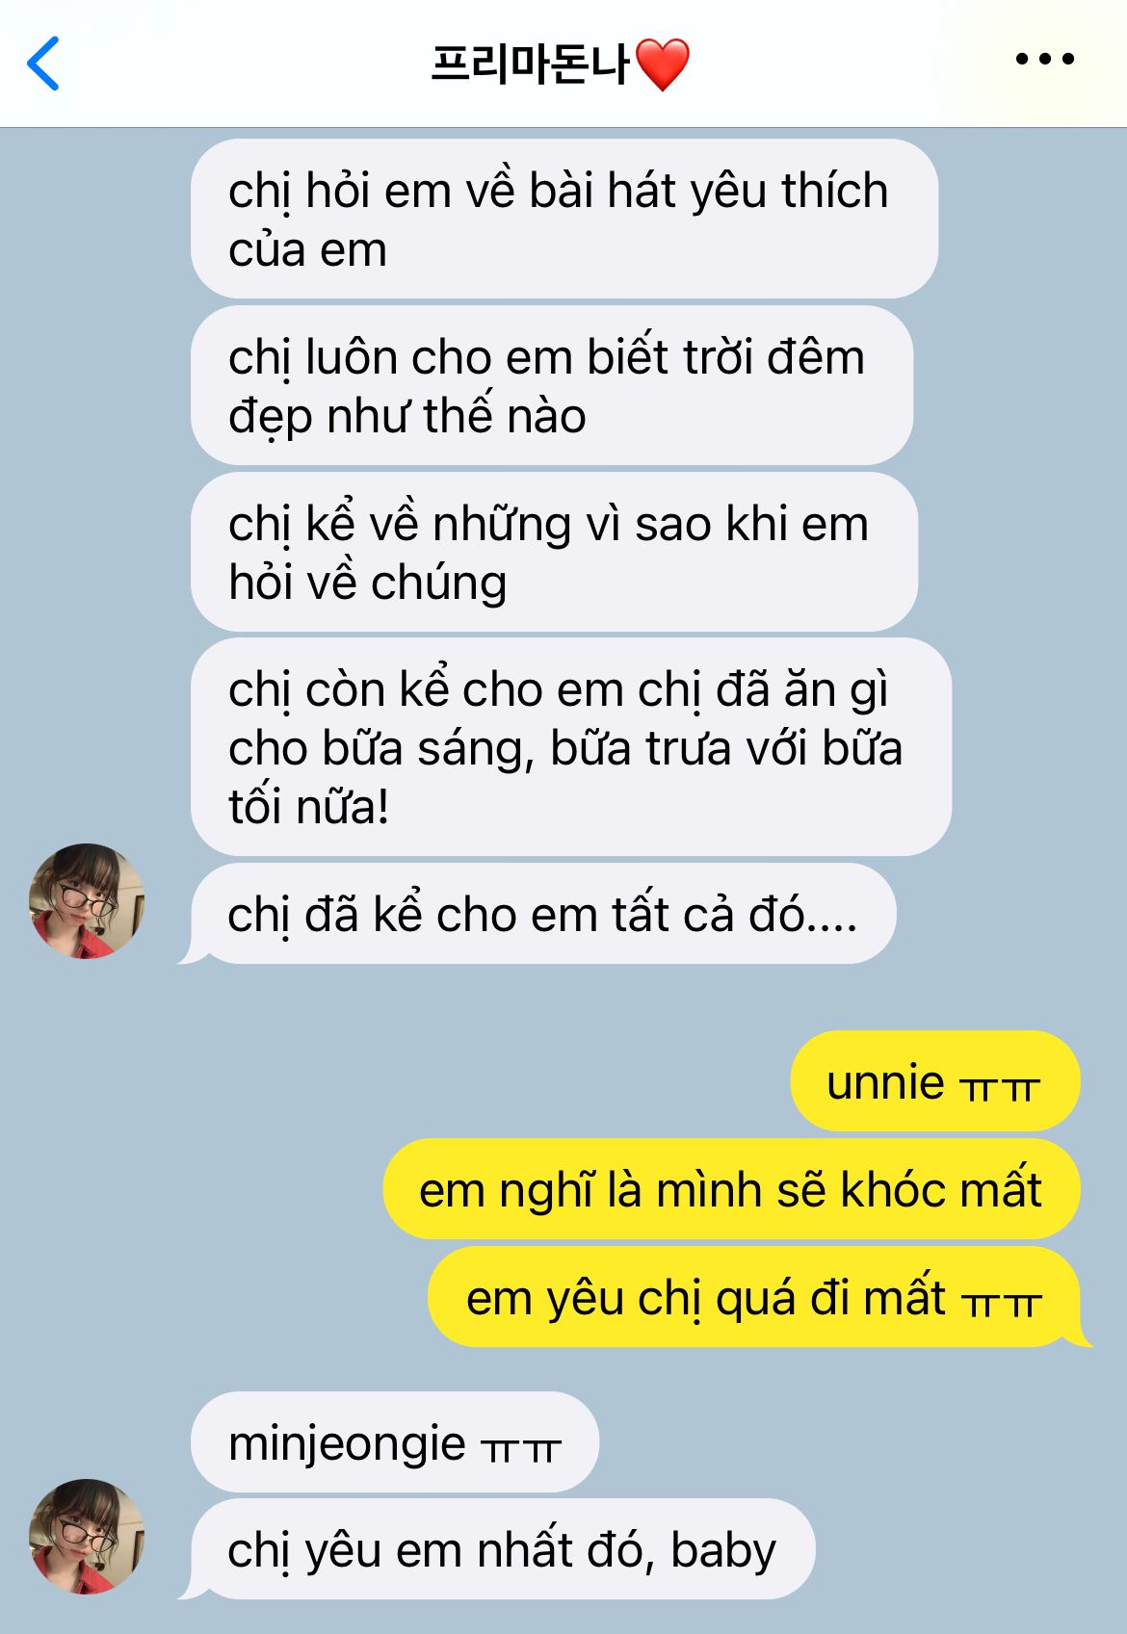This screenshot has width=1127, height=1634.
Task: Tap the sender avatar beside 'chị đã kể' message
Action: click(x=87, y=901)
